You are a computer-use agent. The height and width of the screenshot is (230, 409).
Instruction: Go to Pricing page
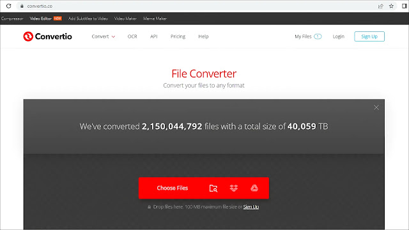[x=178, y=36]
